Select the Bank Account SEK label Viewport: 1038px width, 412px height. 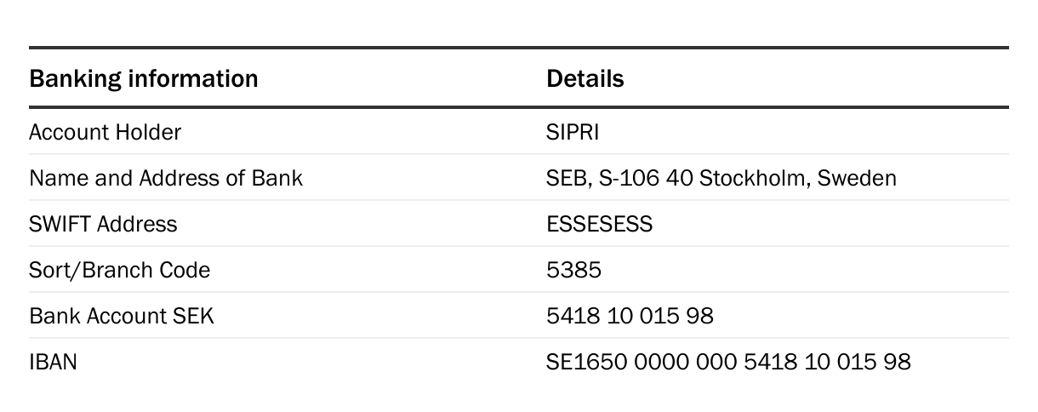pyautogui.click(x=122, y=316)
